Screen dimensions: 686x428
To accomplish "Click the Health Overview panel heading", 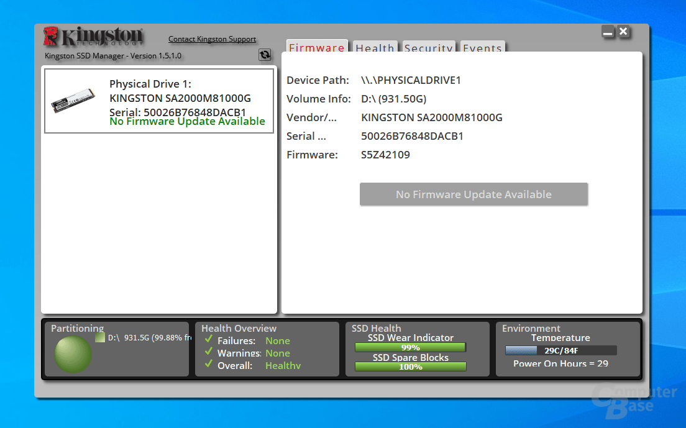I will point(239,328).
